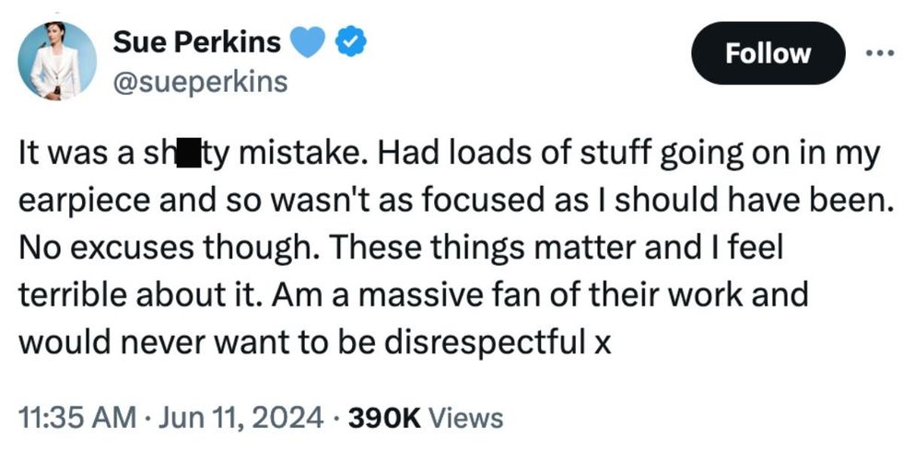This screenshot has width=903, height=472.
Task: Follow the Sue Perkins account
Action: [x=768, y=53]
